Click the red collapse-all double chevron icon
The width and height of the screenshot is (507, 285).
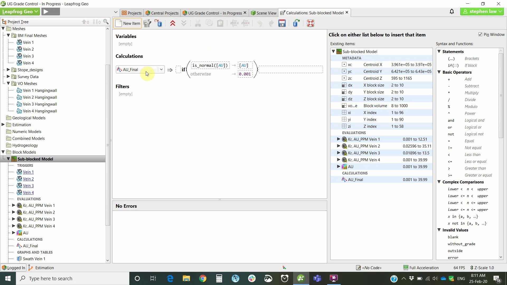(173, 23)
